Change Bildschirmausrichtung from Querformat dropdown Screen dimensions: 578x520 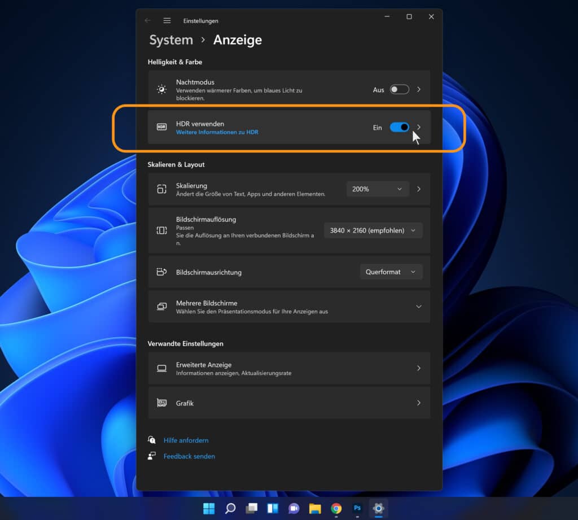tap(391, 272)
